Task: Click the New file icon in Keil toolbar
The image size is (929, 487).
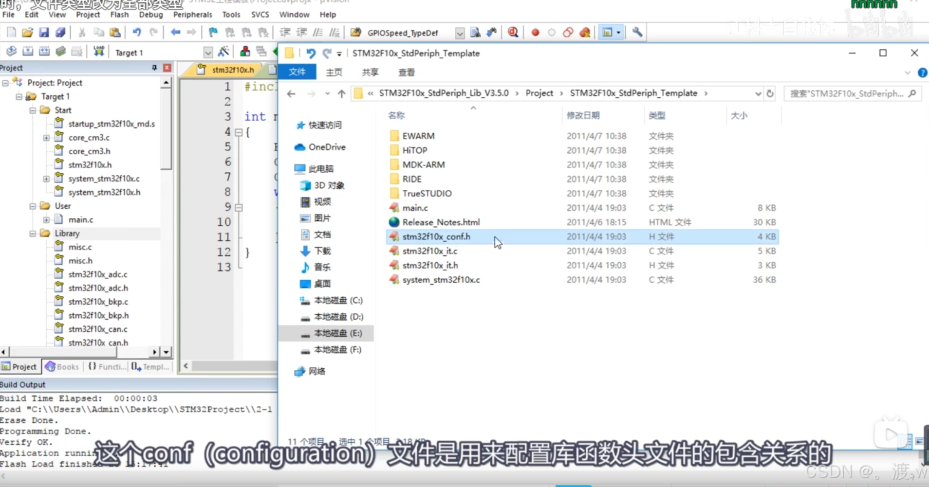Action: [x=11, y=33]
